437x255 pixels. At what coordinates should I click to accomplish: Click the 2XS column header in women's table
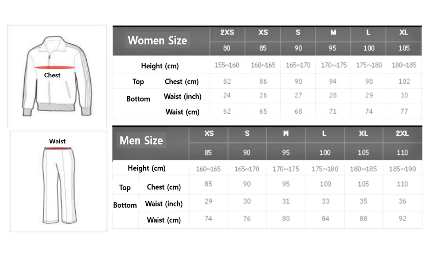(x=227, y=32)
